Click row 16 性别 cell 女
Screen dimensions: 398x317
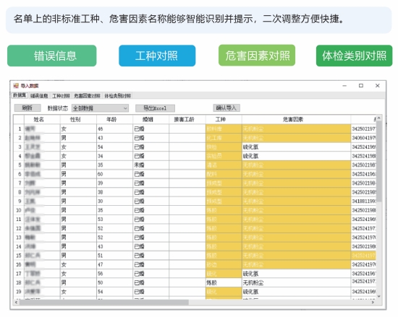pos(78,265)
